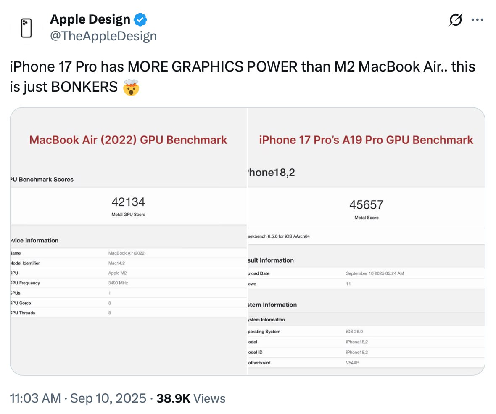This screenshot has width=496, height=414.
Task: Open Grok analysis for this post
Action: click(456, 19)
